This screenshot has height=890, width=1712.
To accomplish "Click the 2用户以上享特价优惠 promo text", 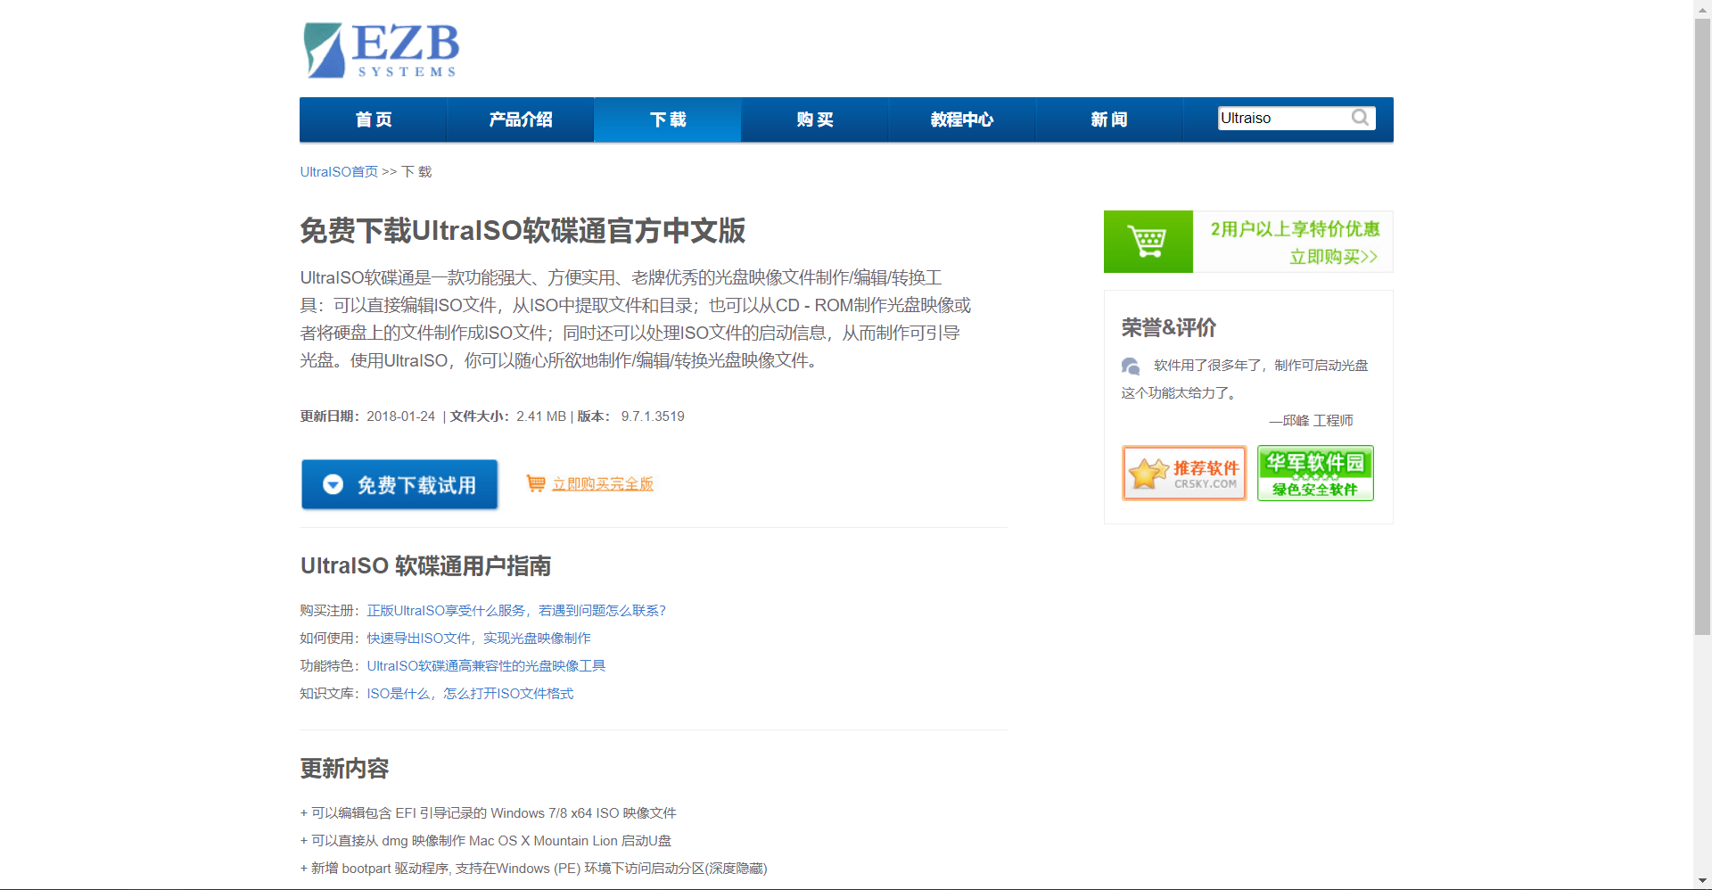I will (1295, 229).
